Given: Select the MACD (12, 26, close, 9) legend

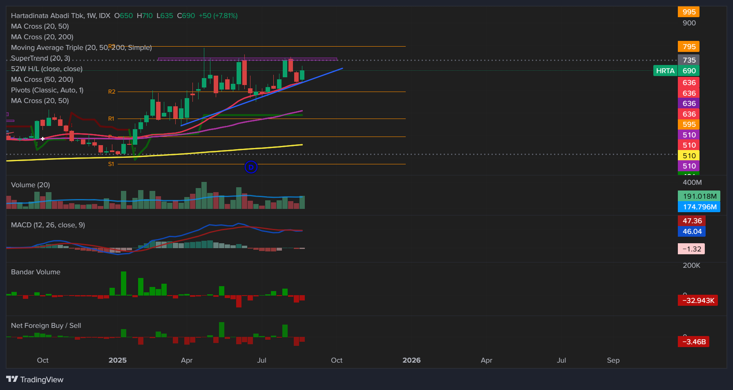Looking at the screenshot, I should (48, 225).
